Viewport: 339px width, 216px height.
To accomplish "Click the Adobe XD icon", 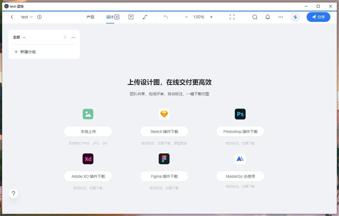I will point(88,159).
